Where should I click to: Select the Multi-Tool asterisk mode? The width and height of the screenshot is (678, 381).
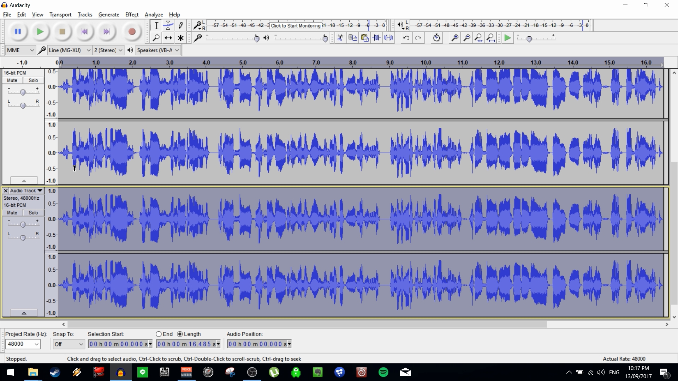(x=180, y=38)
